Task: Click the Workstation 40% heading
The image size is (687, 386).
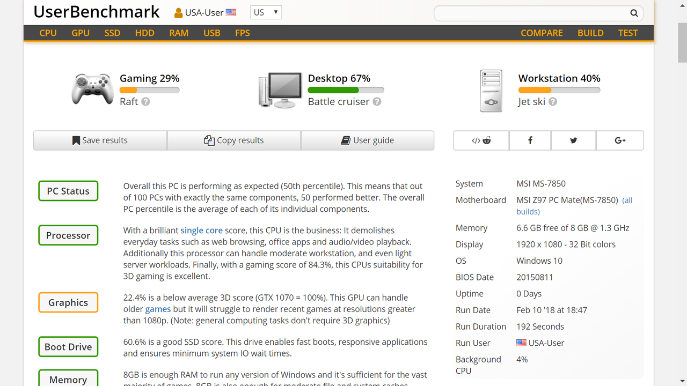Action: tap(559, 78)
